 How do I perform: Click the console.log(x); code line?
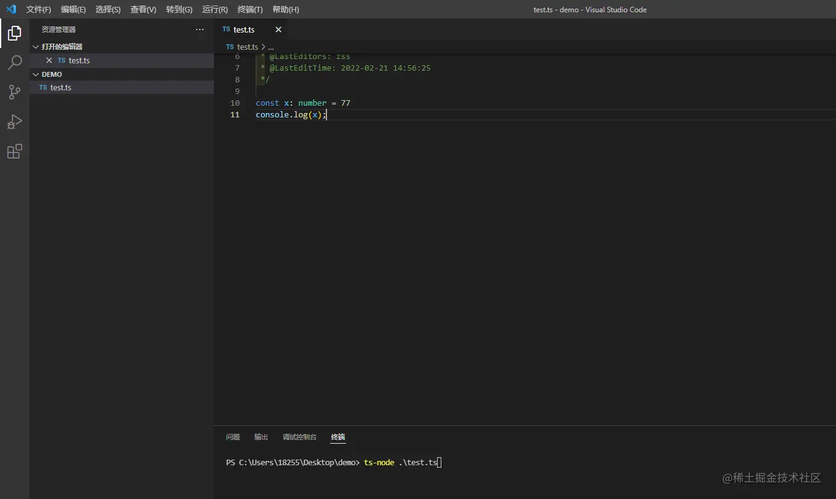[291, 115]
